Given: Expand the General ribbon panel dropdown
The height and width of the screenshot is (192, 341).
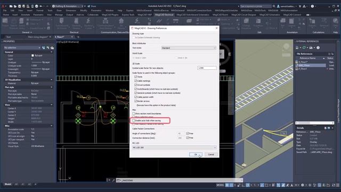Looking at the screenshot, I should pyautogui.click(x=27, y=32).
